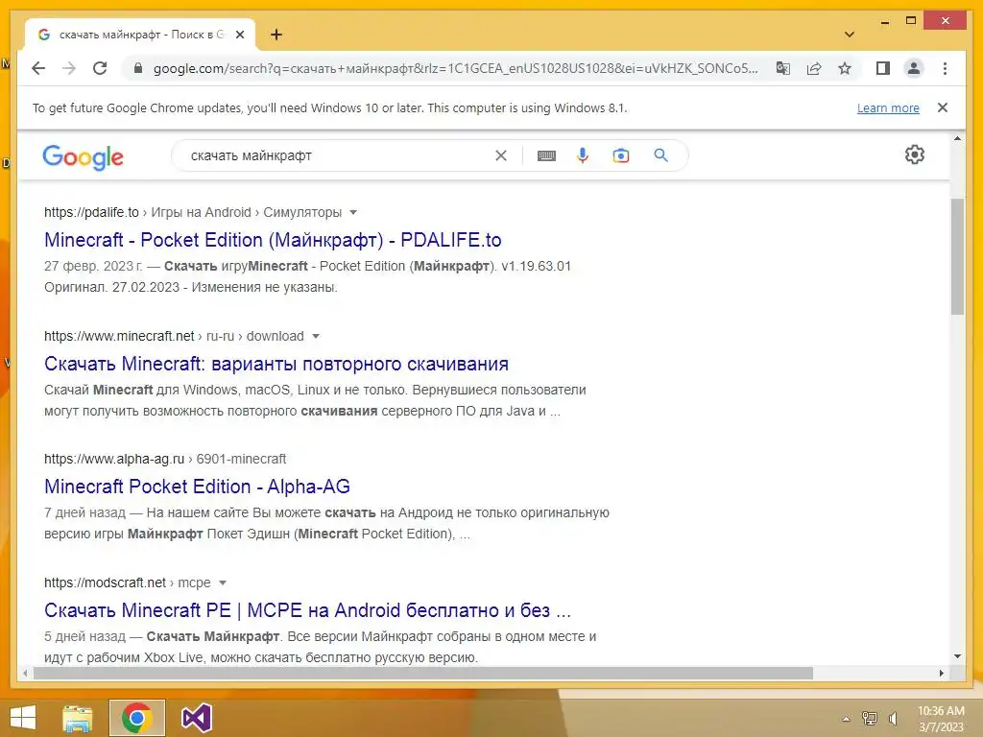
Task: Click the search field containing скачать майнкрафт
Action: click(339, 155)
